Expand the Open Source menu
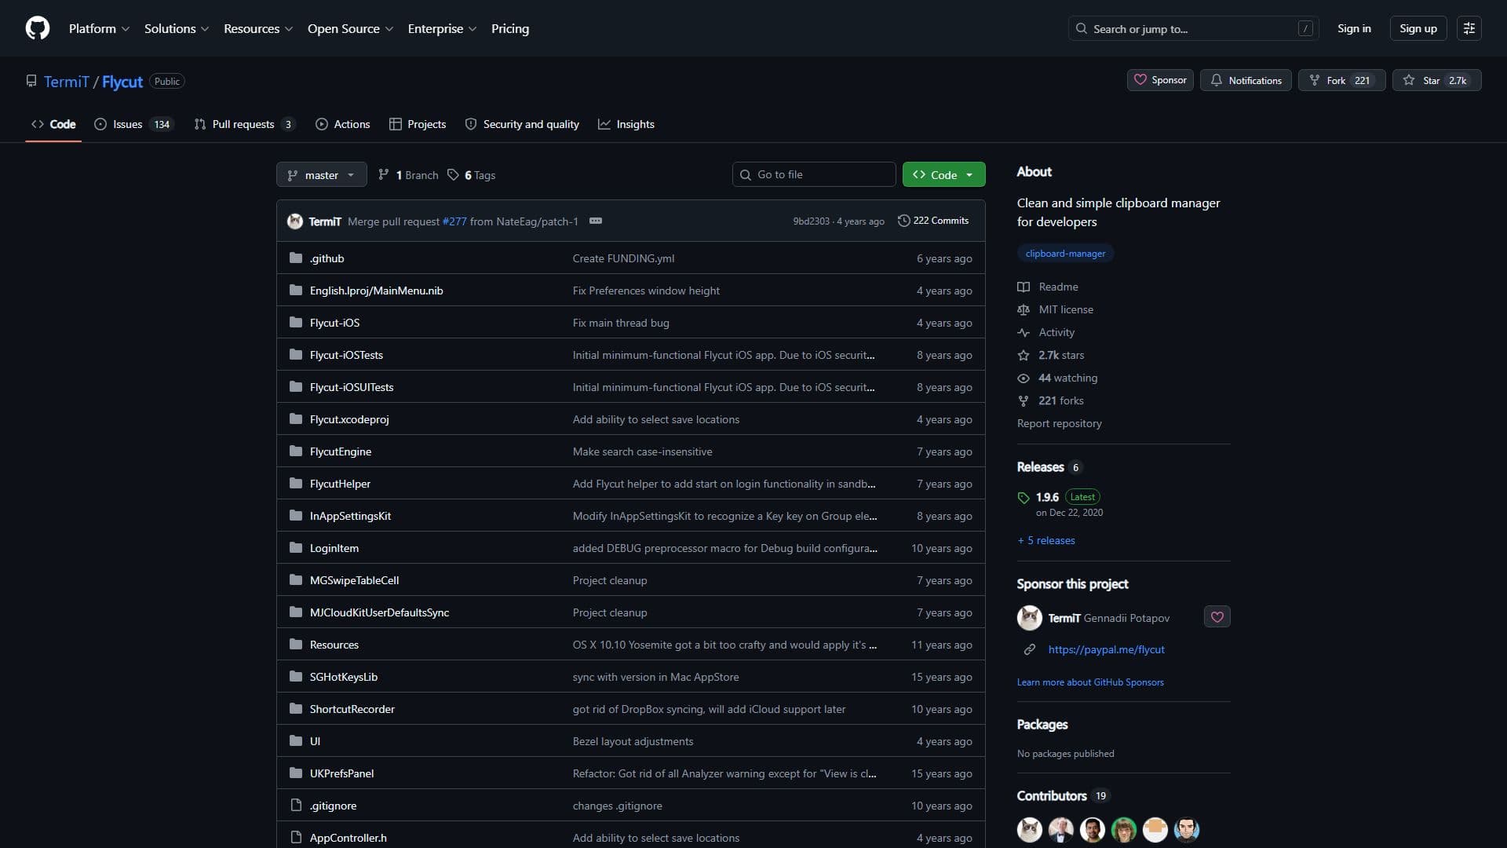This screenshot has height=848, width=1507. pos(350,28)
